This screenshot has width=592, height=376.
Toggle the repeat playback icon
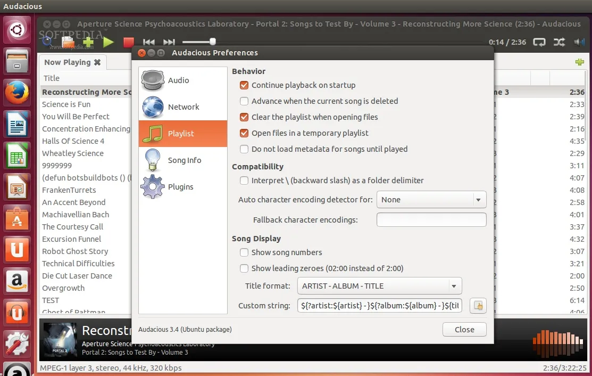click(539, 42)
